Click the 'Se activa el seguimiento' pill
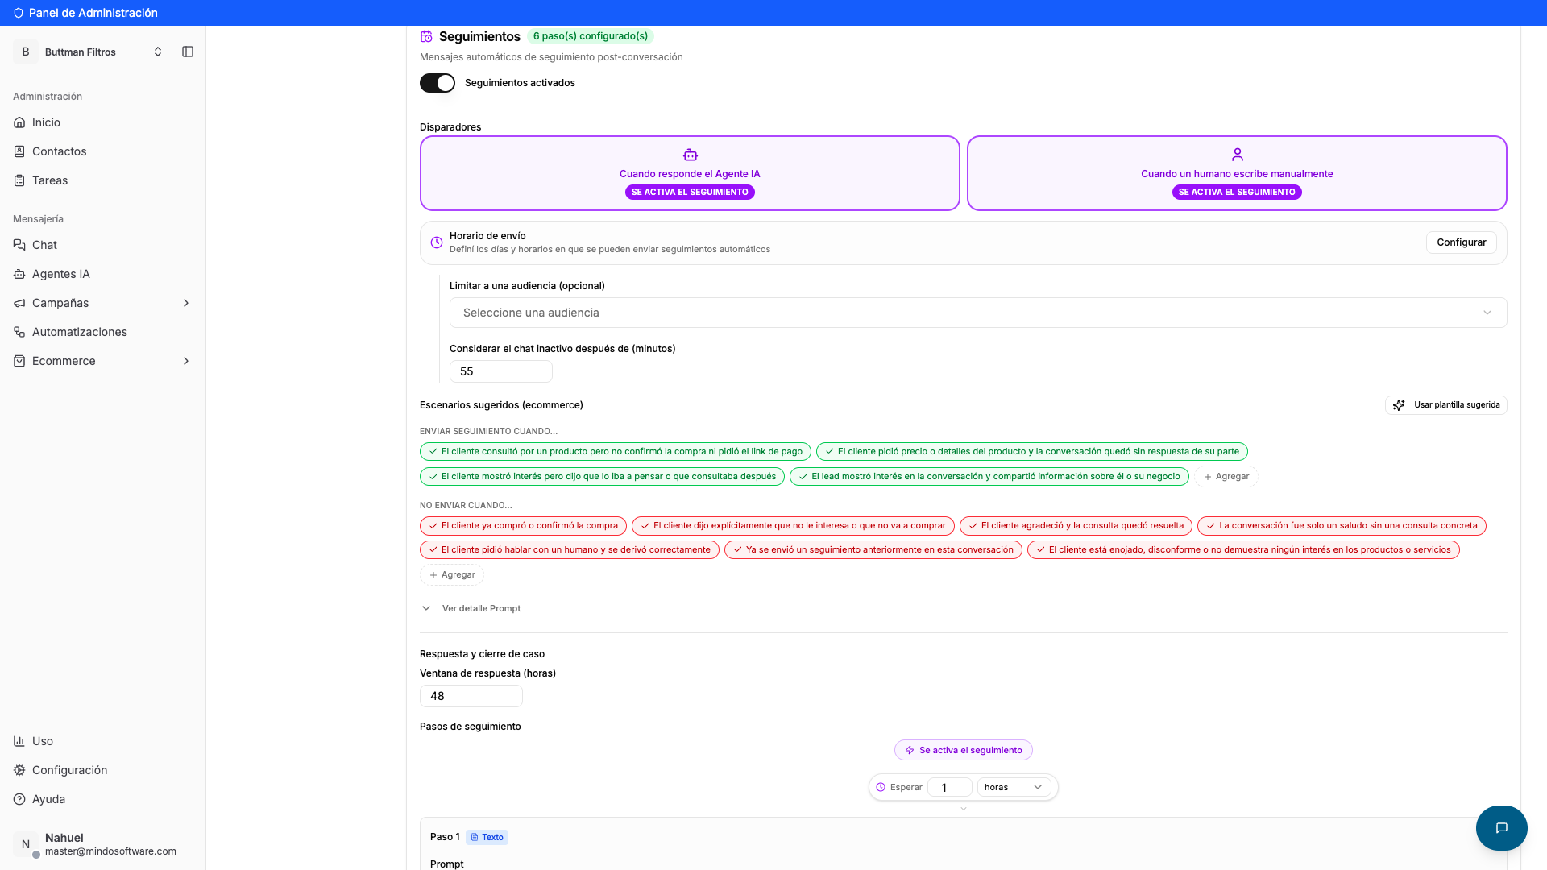1547x870 pixels. (x=964, y=750)
